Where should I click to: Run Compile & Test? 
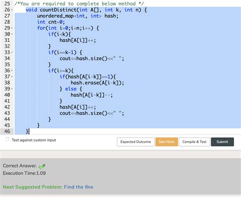pyautogui.click(x=194, y=142)
